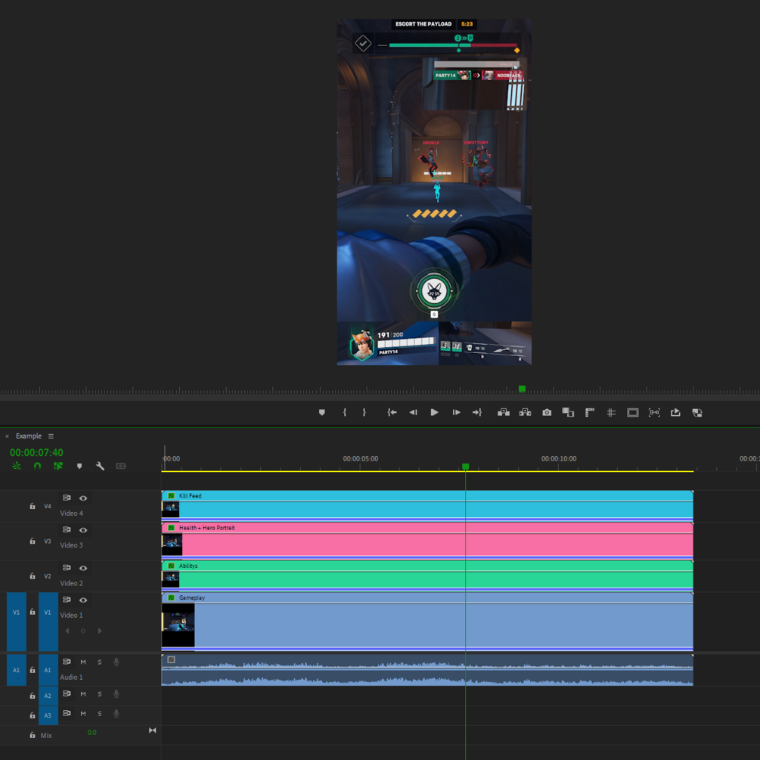Toggle timeline snapping magnet
760x760 pixels.
click(37, 466)
